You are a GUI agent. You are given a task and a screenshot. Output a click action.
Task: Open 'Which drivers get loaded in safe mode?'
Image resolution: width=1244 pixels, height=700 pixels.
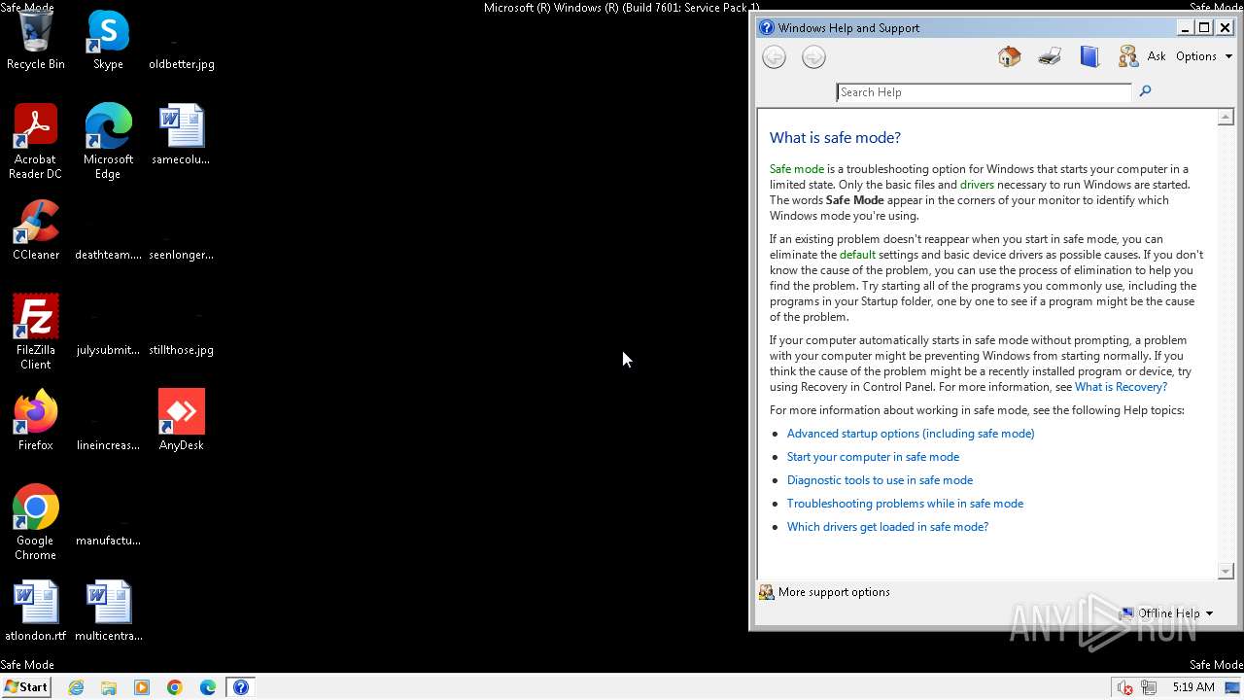click(x=887, y=527)
